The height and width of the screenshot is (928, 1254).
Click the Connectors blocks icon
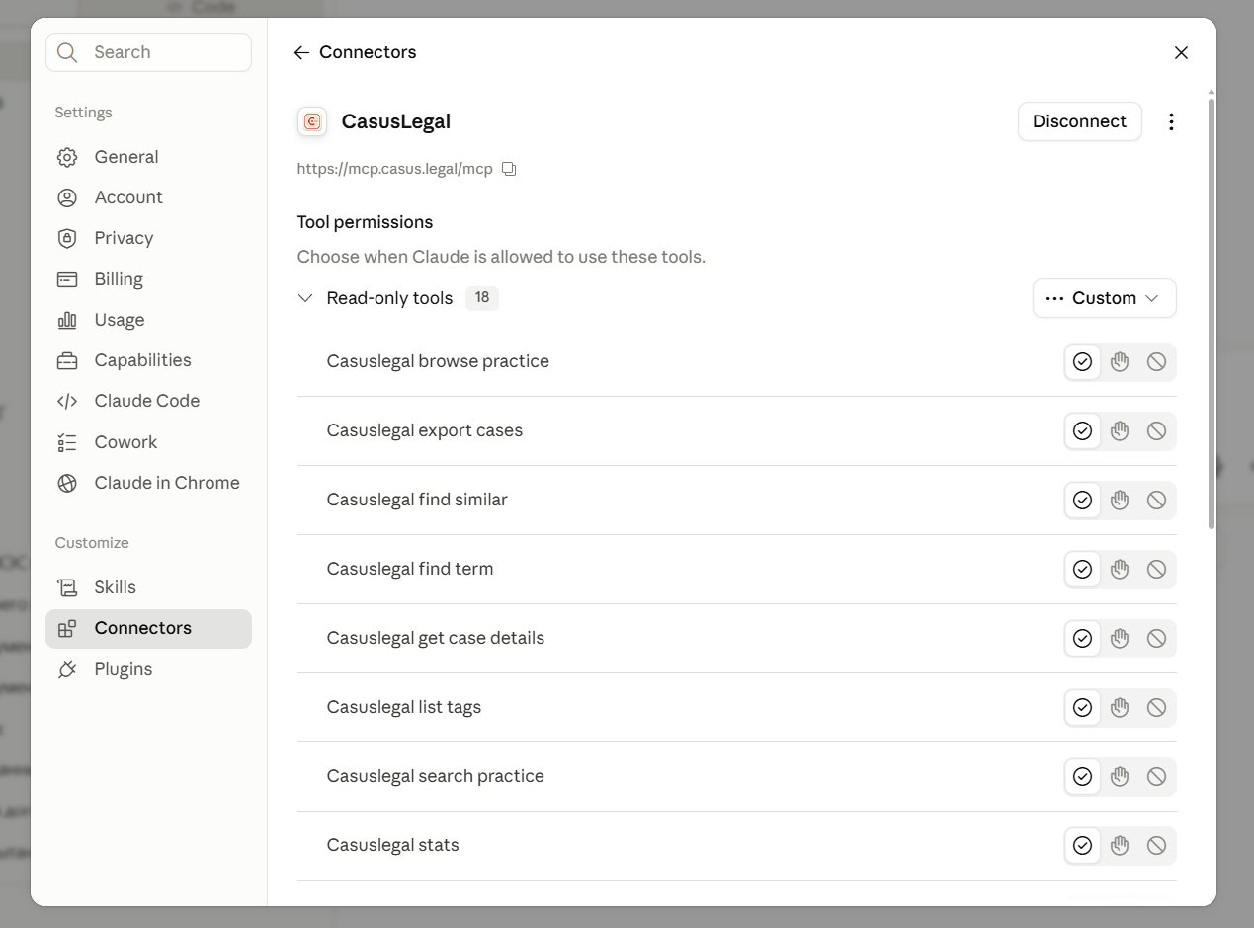point(67,628)
